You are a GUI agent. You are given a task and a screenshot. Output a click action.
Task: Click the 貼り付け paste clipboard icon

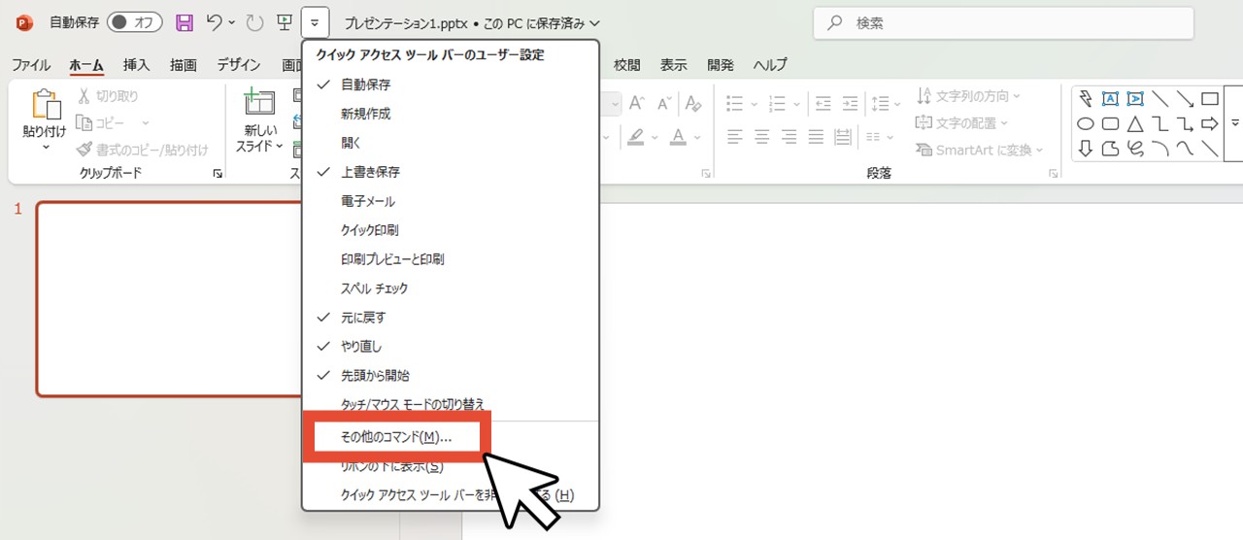pos(45,106)
